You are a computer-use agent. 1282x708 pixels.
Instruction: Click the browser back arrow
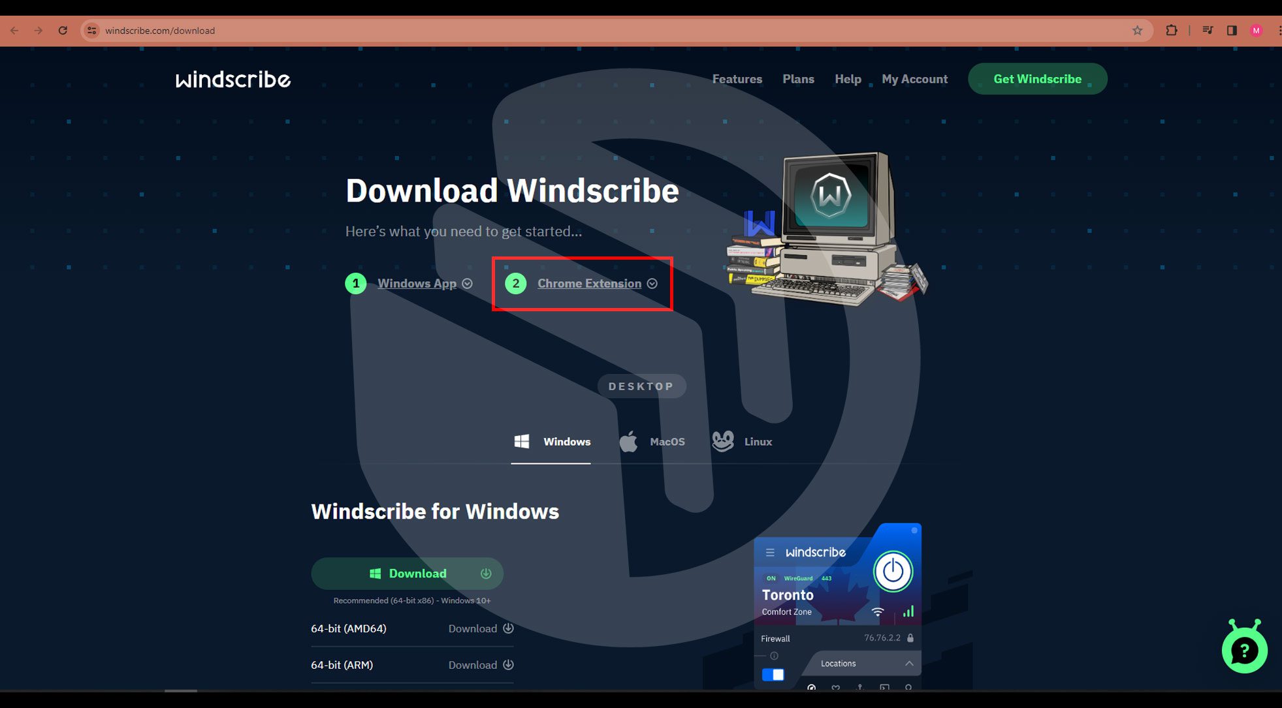coord(14,31)
